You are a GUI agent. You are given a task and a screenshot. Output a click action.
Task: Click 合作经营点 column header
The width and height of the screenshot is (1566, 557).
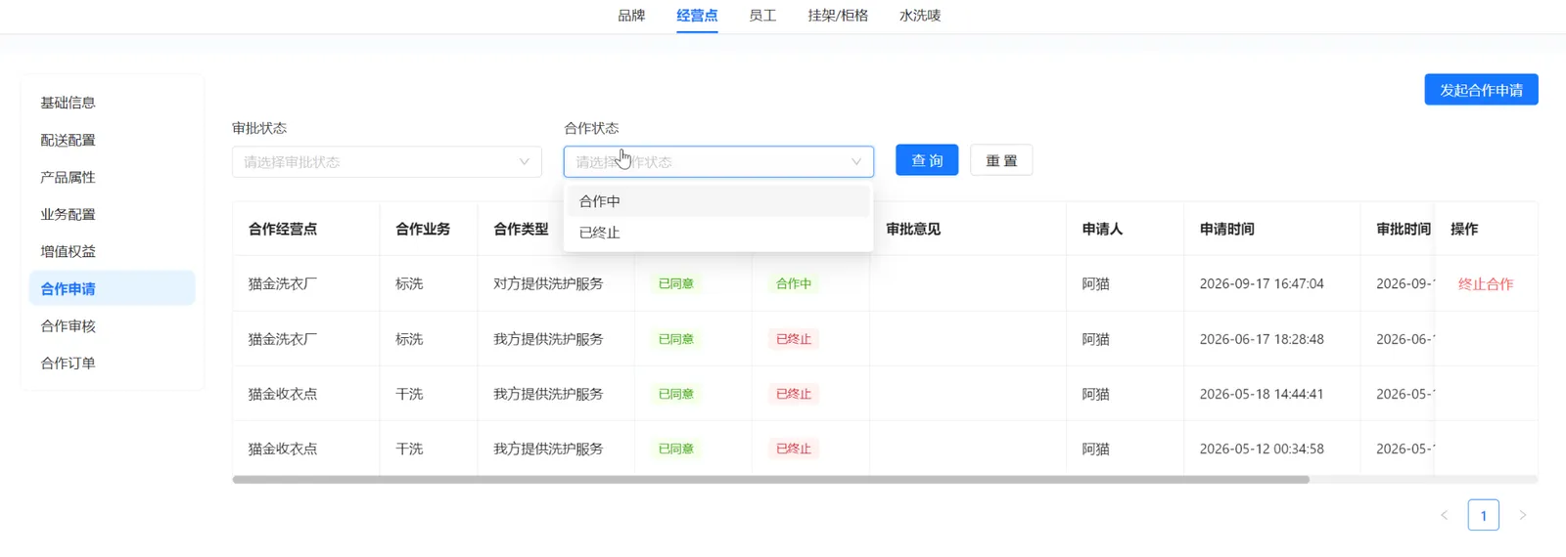tap(283, 229)
